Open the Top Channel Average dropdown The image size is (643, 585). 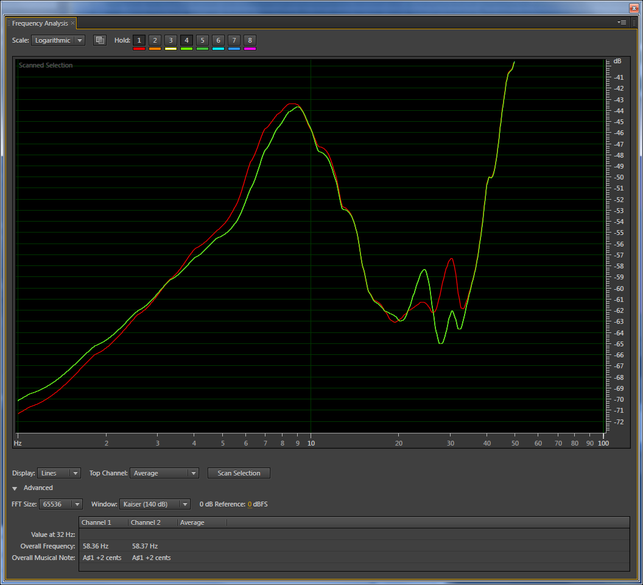tap(164, 473)
